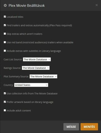Check Include extras with subtitles option
The width and height of the screenshot is (101, 133).
(x=5, y=51)
